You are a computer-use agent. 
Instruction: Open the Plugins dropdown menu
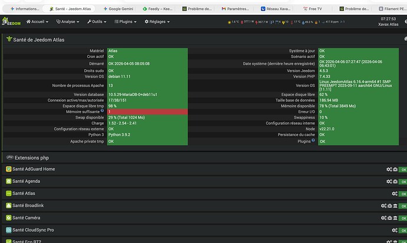[126, 22]
